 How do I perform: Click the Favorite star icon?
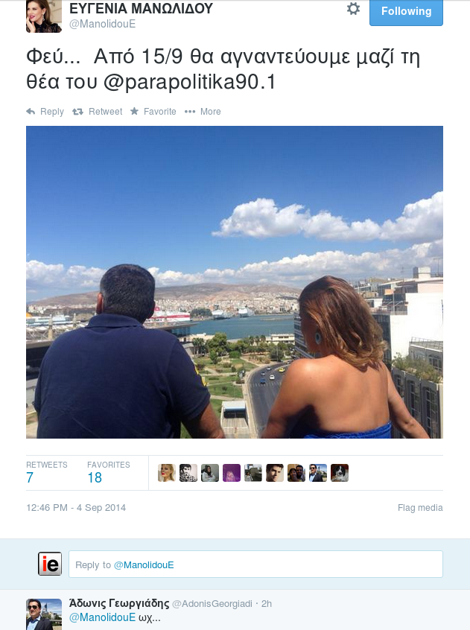134,111
